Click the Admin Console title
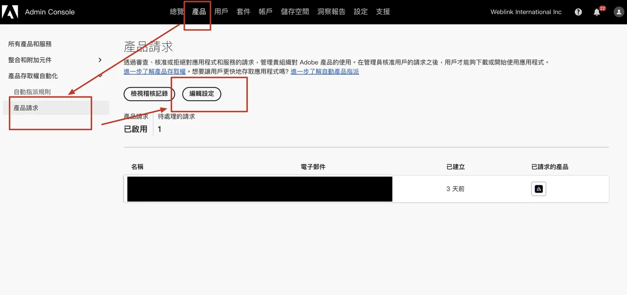 point(50,12)
